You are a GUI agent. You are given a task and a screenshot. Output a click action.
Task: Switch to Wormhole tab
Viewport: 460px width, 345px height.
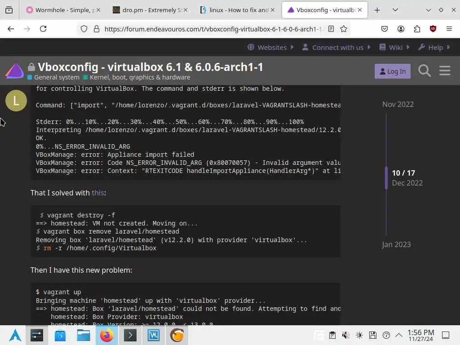coord(63,10)
